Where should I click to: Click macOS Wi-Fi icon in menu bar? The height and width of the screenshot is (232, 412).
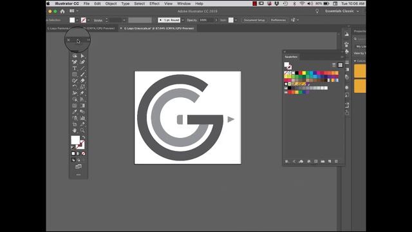point(302,4)
